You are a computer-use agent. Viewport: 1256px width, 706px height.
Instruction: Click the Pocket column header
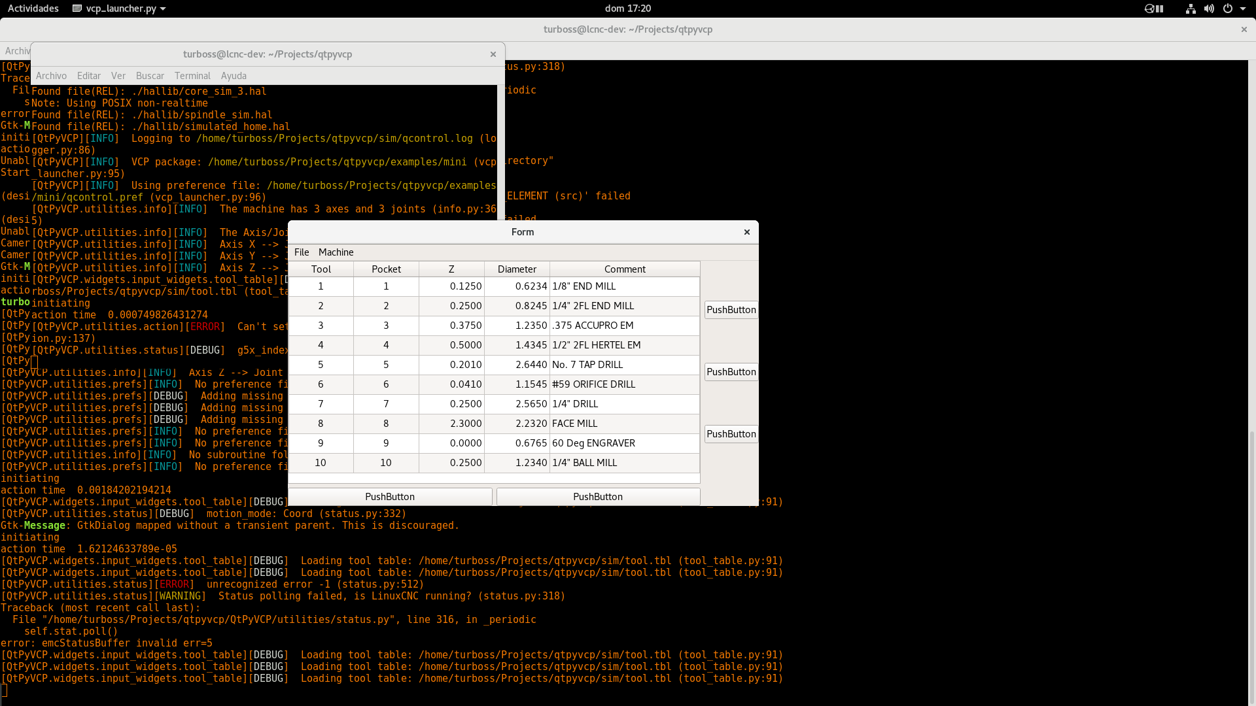tap(386, 269)
